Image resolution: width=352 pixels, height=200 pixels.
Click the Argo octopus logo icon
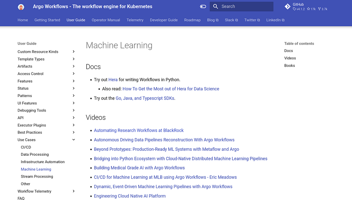21,7
